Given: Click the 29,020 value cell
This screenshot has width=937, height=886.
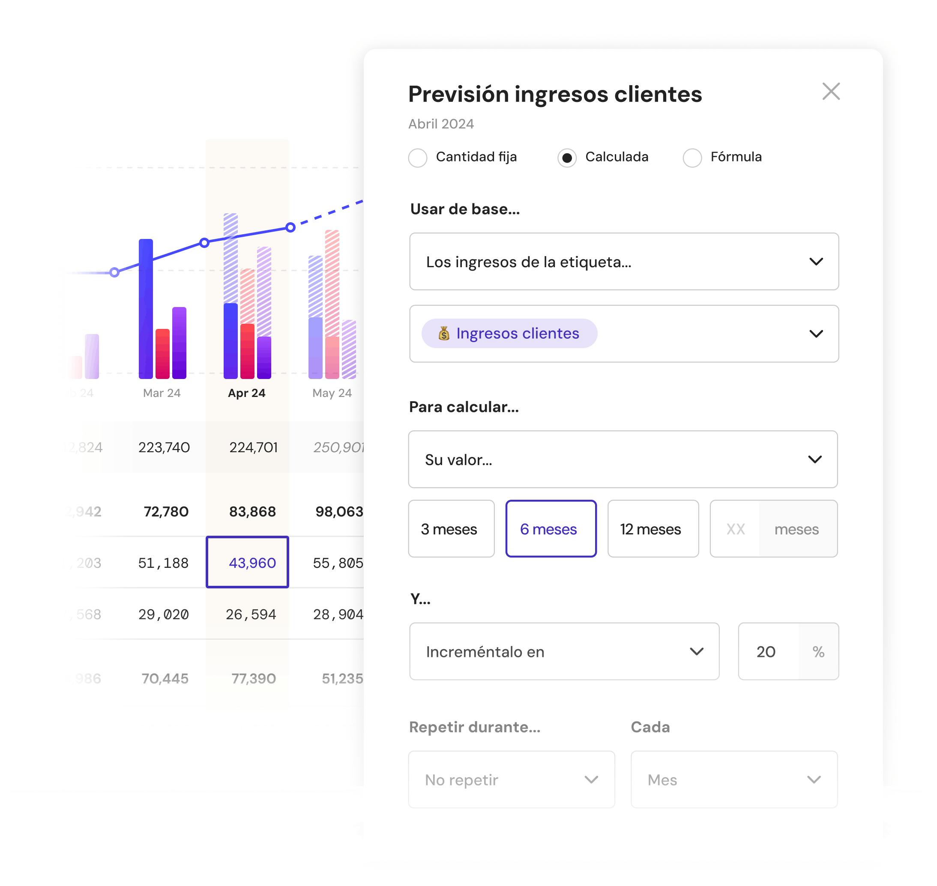Looking at the screenshot, I should pyautogui.click(x=164, y=615).
